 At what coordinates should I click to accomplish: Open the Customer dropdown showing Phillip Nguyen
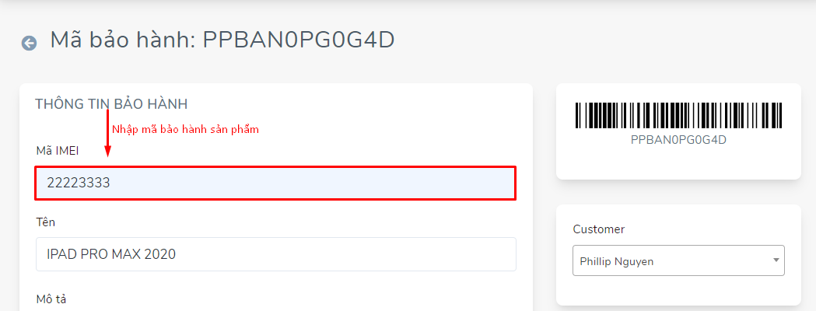[x=678, y=260]
